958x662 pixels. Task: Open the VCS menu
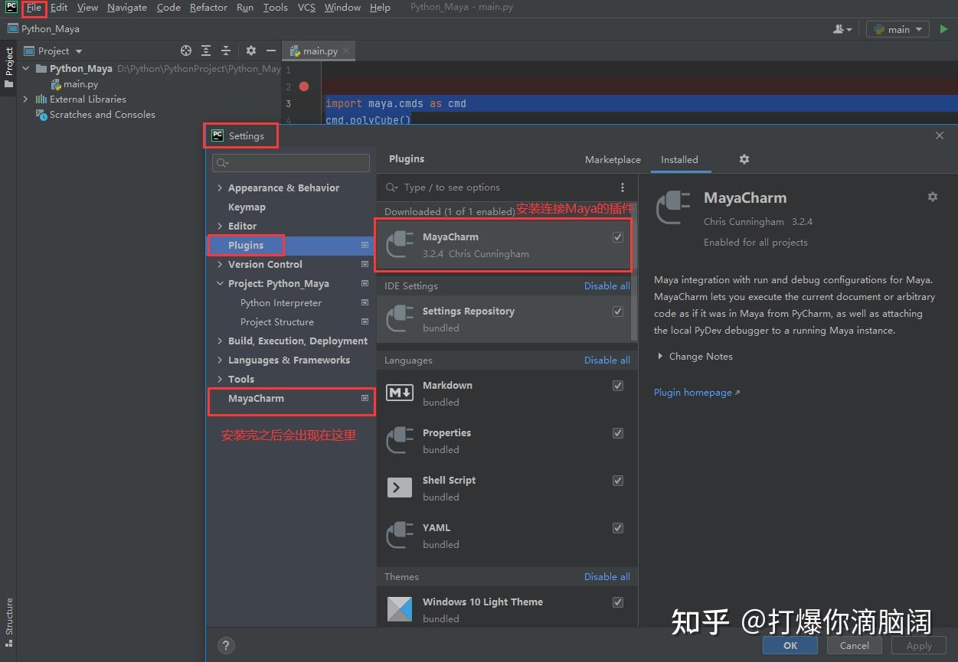point(306,8)
